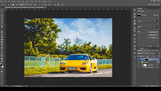Switch to the Channels tab
The height and width of the screenshot is (91, 161).
147,48
